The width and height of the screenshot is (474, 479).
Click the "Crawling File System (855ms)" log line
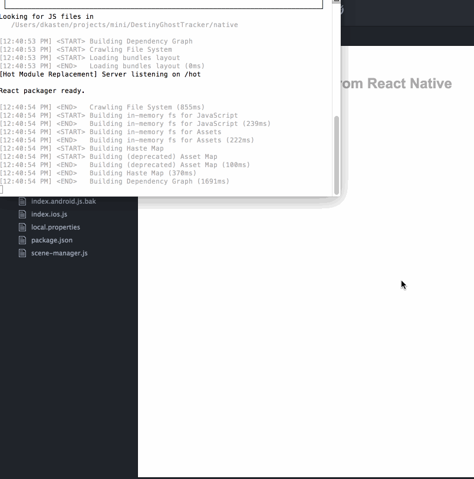(147, 107)
